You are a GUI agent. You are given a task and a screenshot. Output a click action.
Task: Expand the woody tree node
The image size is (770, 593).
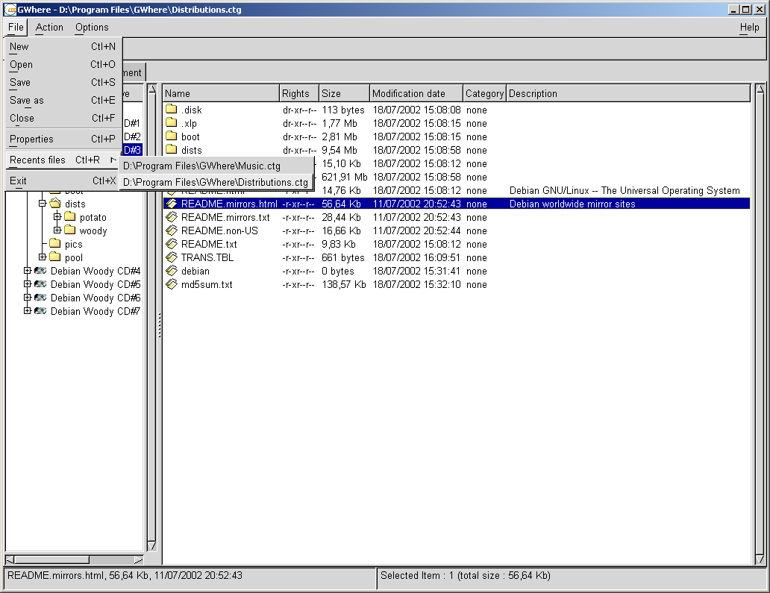[x=57, y=230]
